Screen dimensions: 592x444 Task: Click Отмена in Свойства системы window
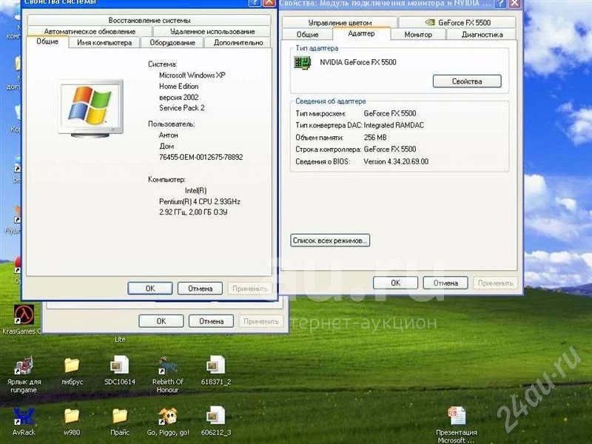[x=200, y=289]
